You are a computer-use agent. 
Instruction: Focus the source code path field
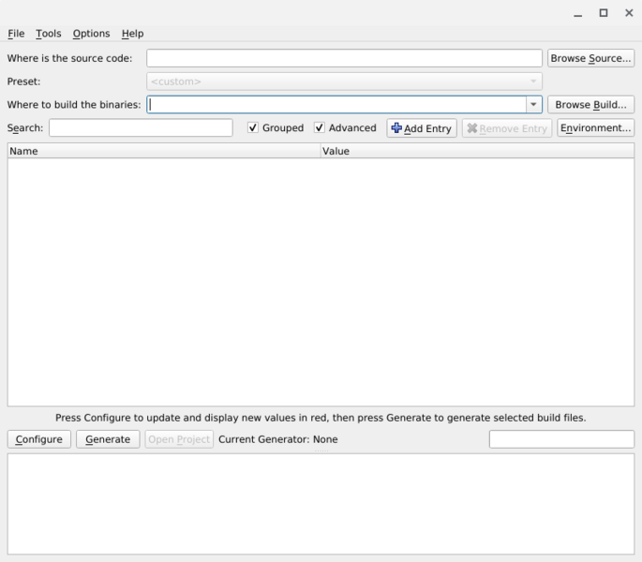point(344,58)
